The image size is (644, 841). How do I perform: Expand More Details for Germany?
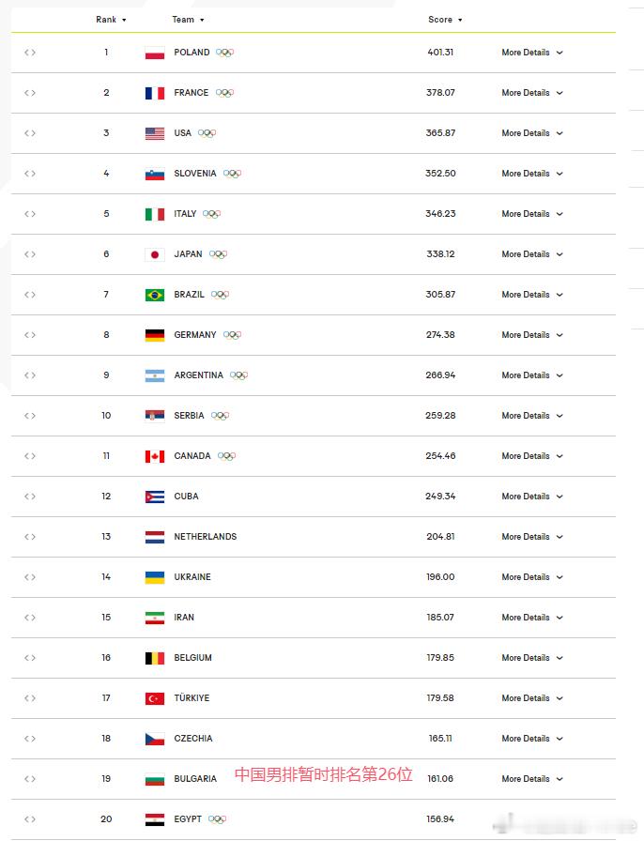532,335
